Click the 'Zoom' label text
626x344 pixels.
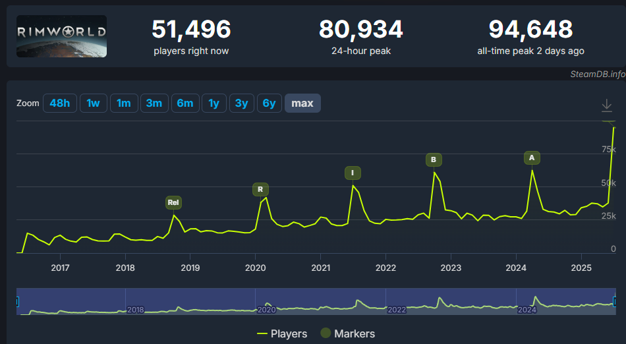click(x=28, y=103)
